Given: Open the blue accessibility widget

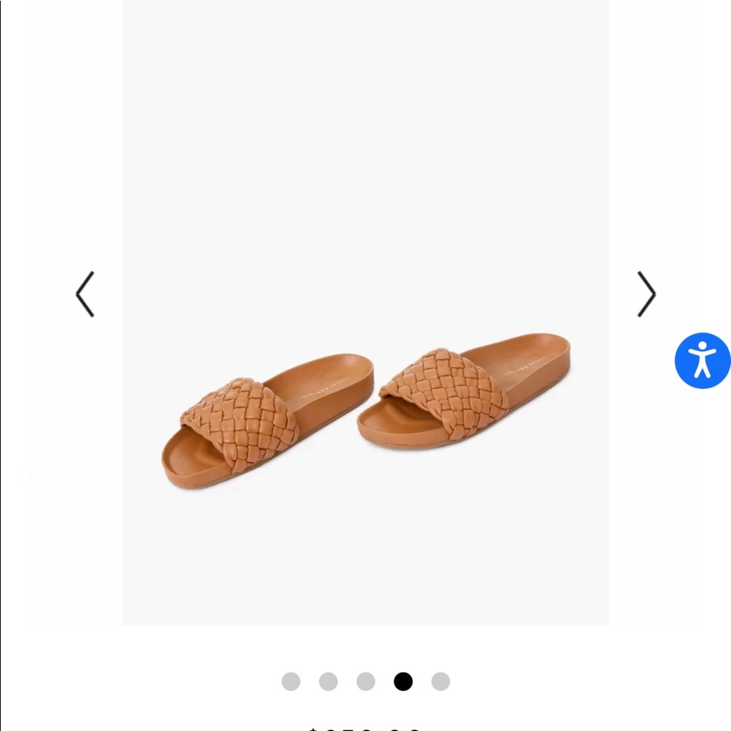Looking at the screenshot, I should click(x=702, y=360).
